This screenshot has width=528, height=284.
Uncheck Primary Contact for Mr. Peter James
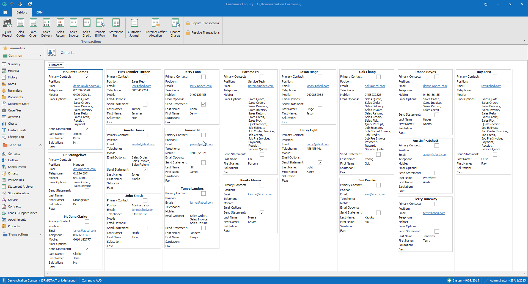click(x=87, y=77)
